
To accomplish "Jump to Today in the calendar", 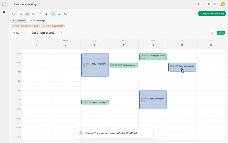I will coord(16,33).
